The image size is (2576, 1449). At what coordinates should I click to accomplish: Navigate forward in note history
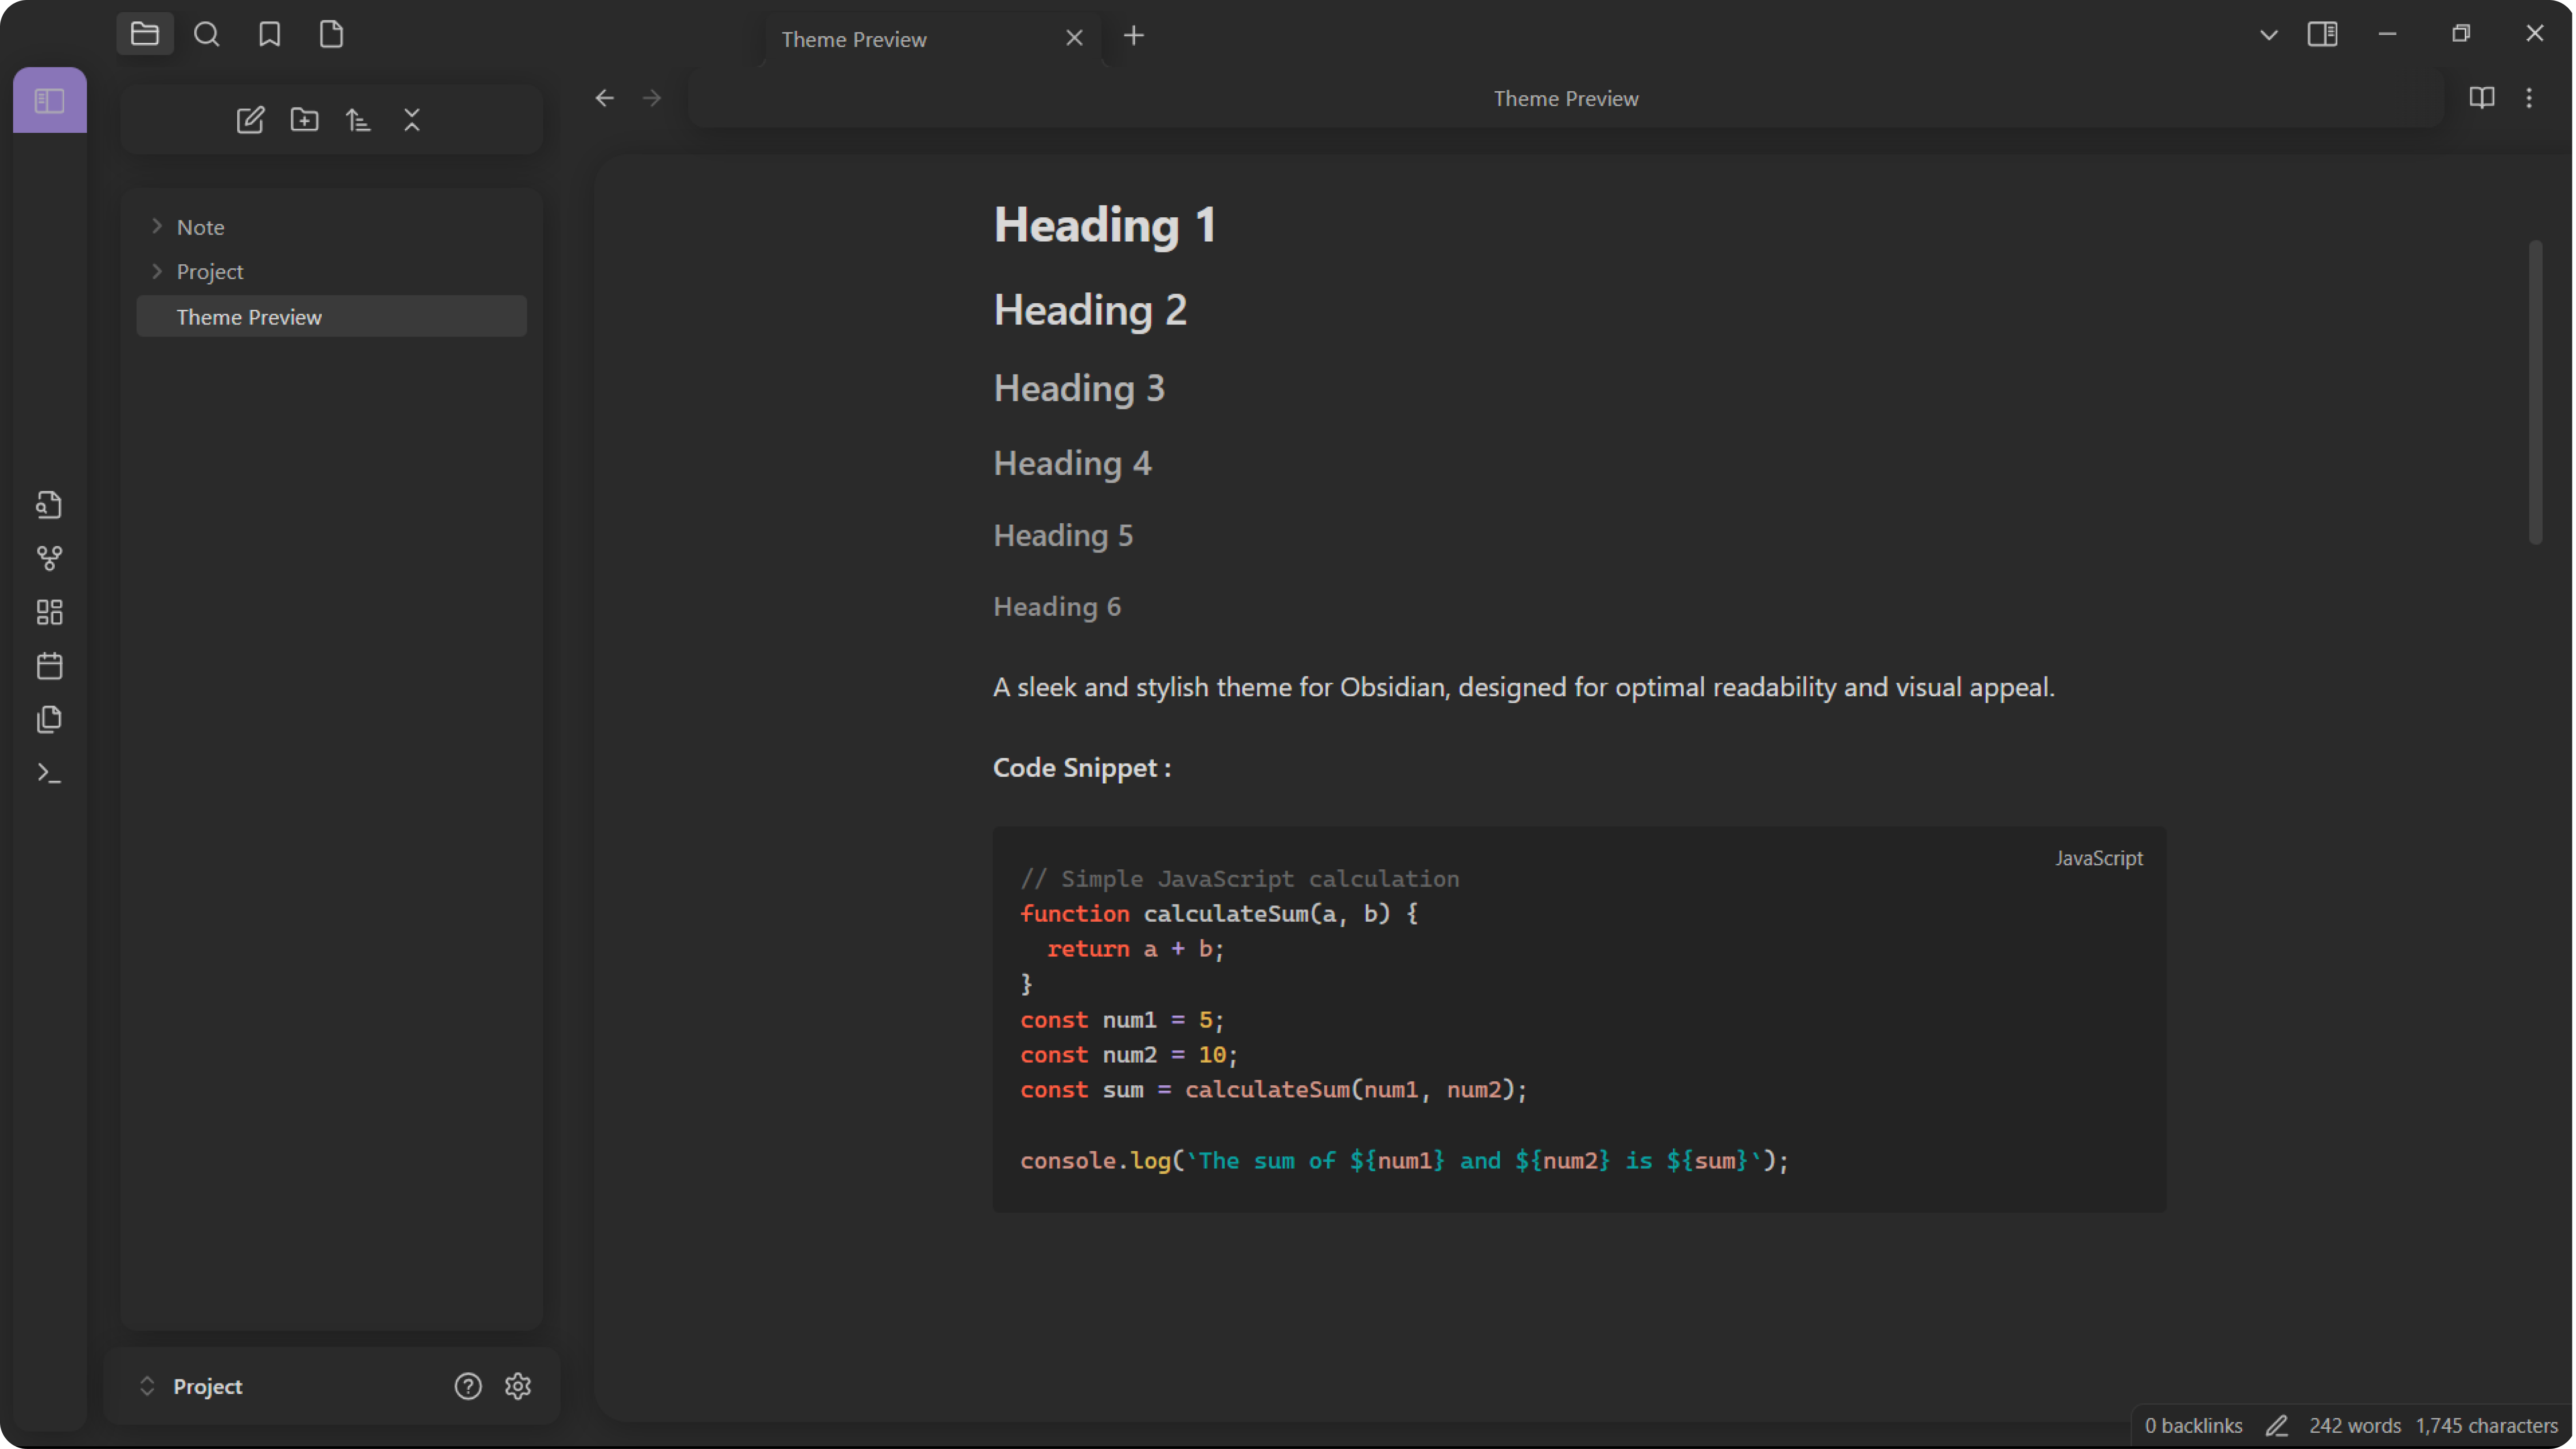coord(652,98)
